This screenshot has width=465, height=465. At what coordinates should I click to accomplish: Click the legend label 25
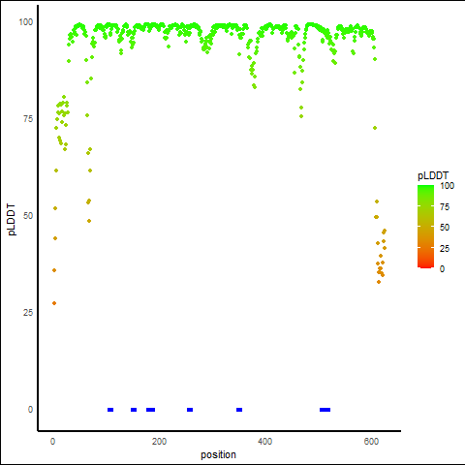pos(445,249)
